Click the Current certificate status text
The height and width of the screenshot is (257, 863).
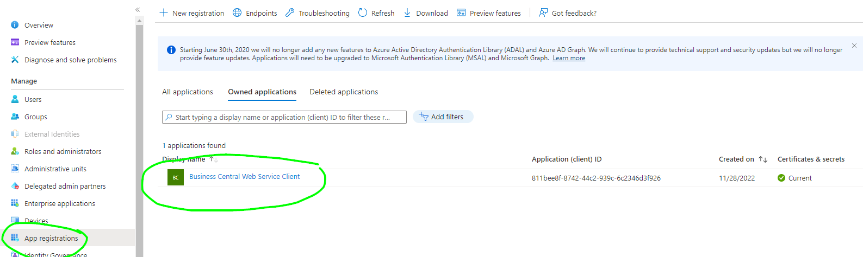[800, 178]
